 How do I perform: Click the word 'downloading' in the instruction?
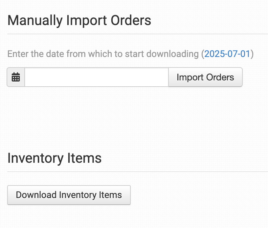pos(173,54)
